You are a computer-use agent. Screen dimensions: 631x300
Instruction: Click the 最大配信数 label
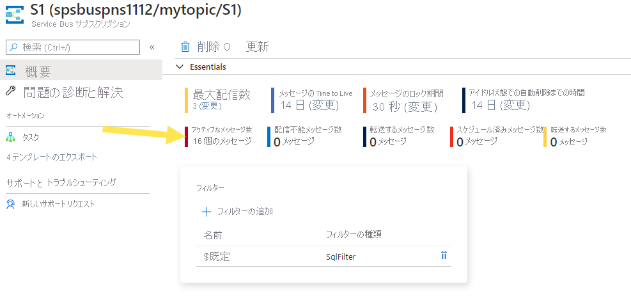[221, 94]
